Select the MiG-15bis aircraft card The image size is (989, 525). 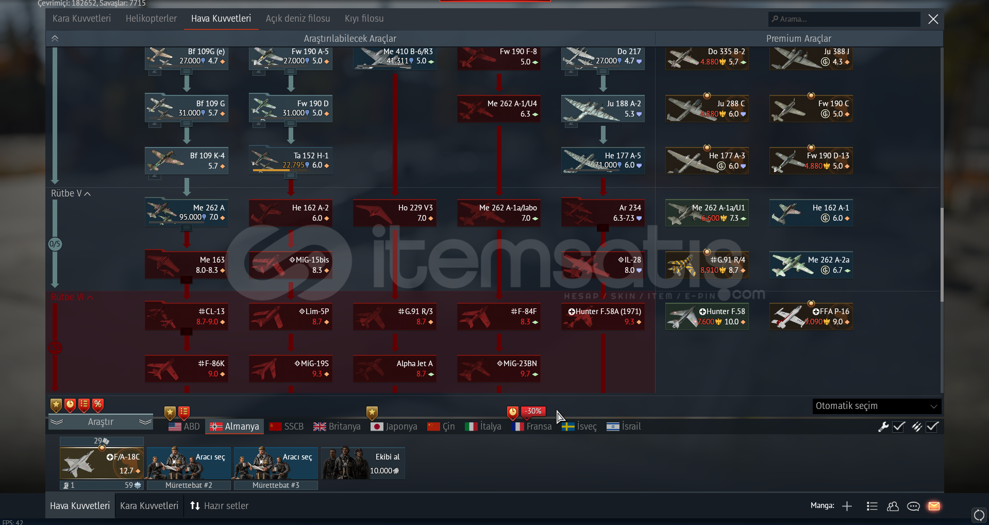(x=291, y=264)
